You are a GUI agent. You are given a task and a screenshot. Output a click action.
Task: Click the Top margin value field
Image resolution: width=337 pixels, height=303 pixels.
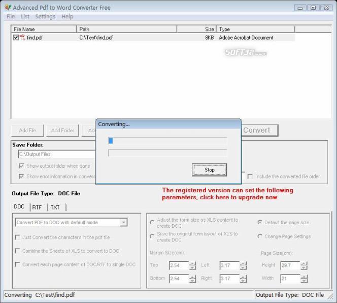[x=179, y=265]
